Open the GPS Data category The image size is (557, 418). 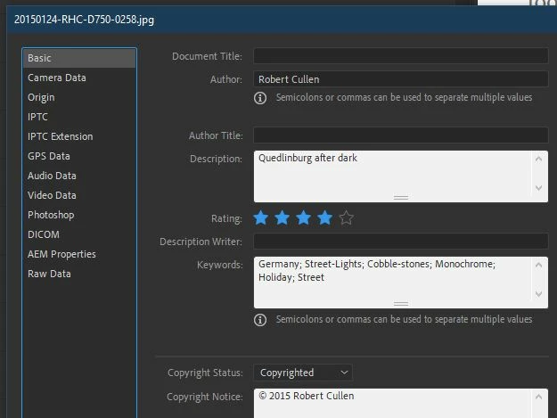(79, 156)
